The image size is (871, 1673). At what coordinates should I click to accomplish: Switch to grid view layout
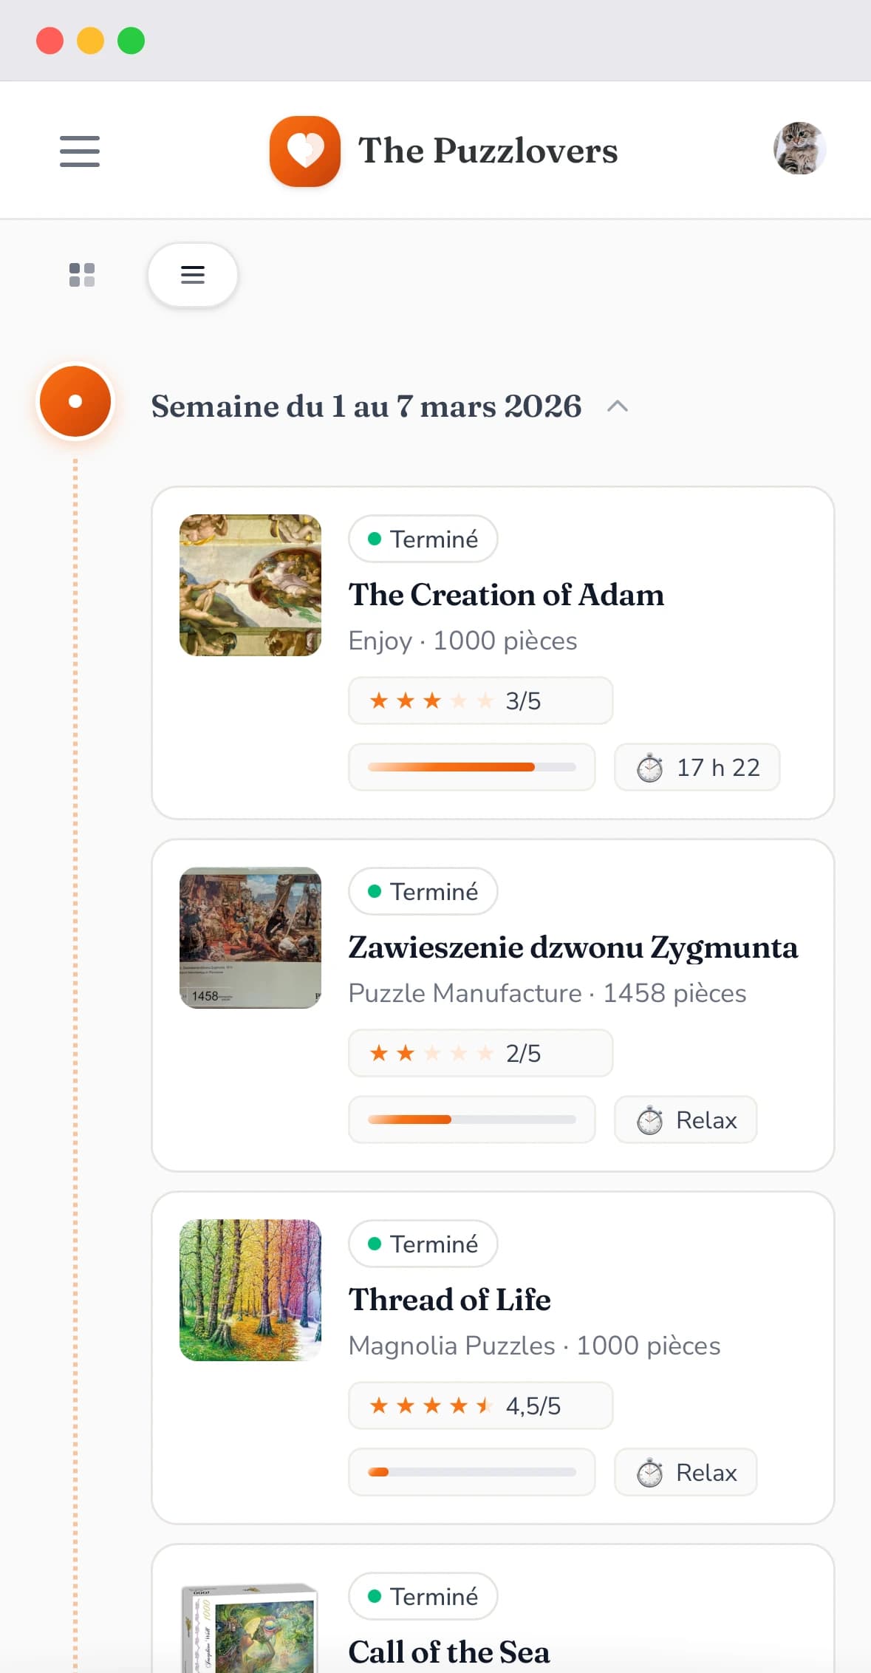pyautogui.click(x=83, y=274)
